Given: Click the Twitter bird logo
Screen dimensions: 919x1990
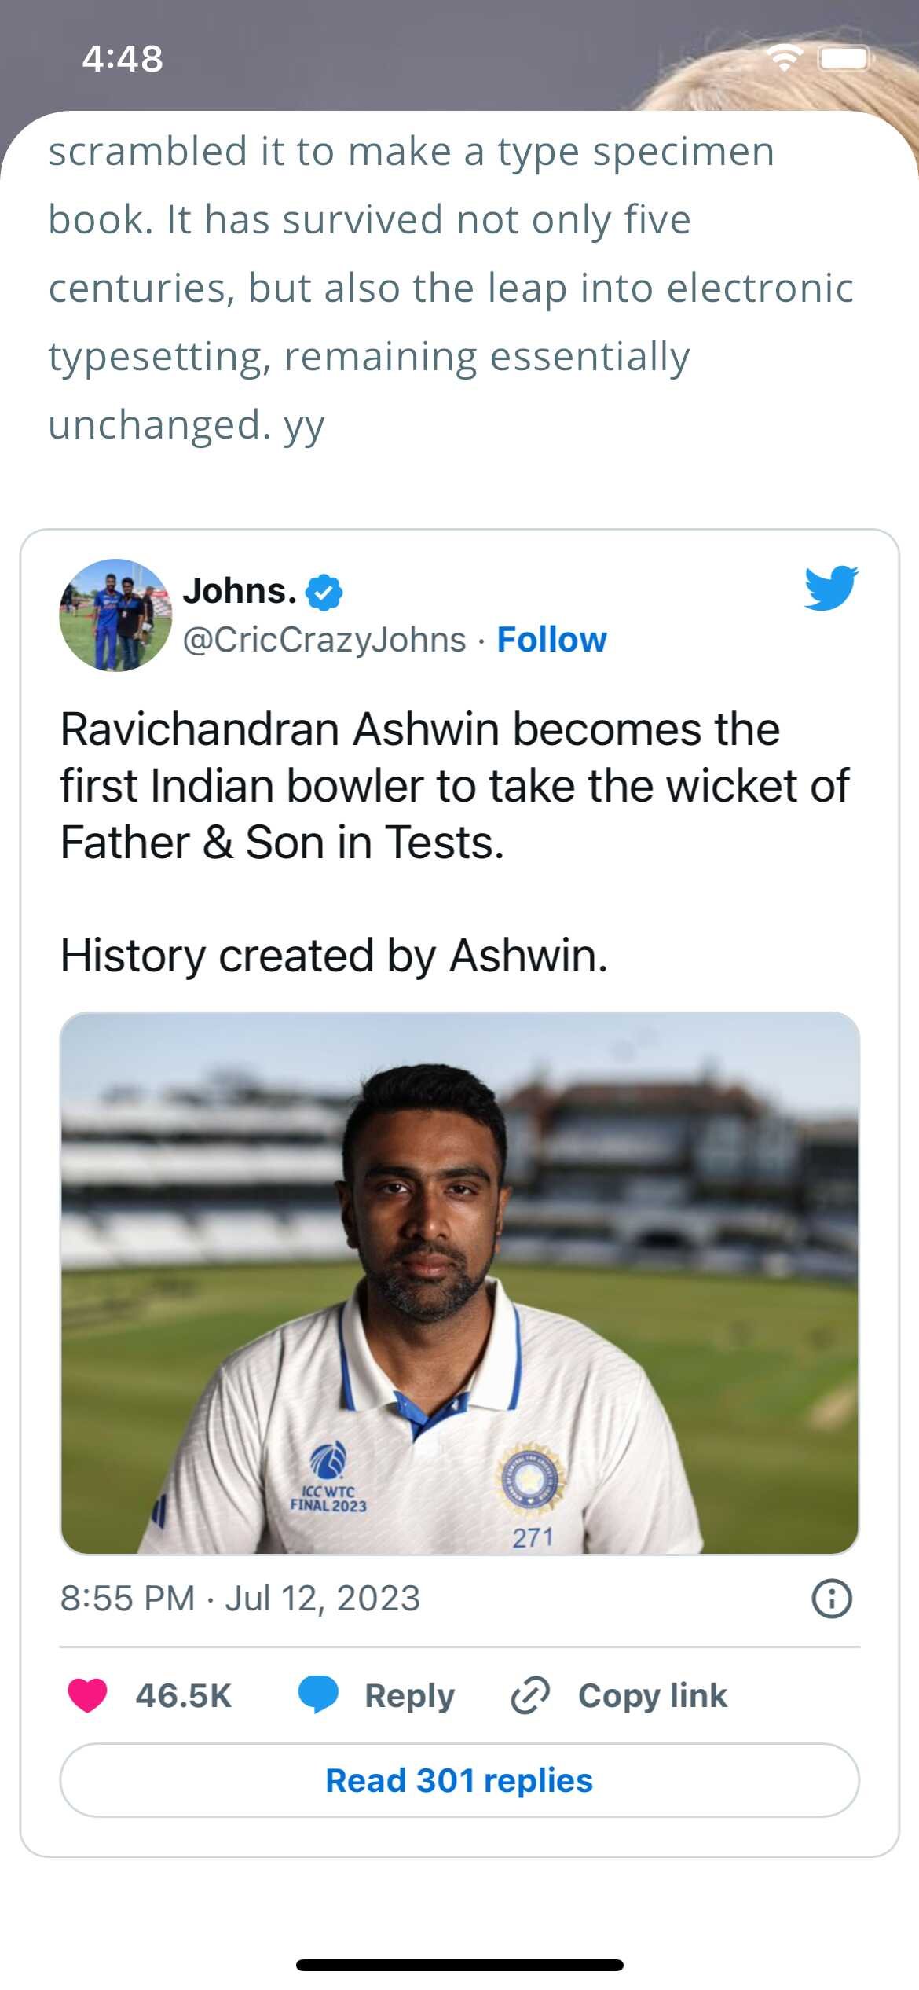Looking at the screenshot, I should 831,588.
